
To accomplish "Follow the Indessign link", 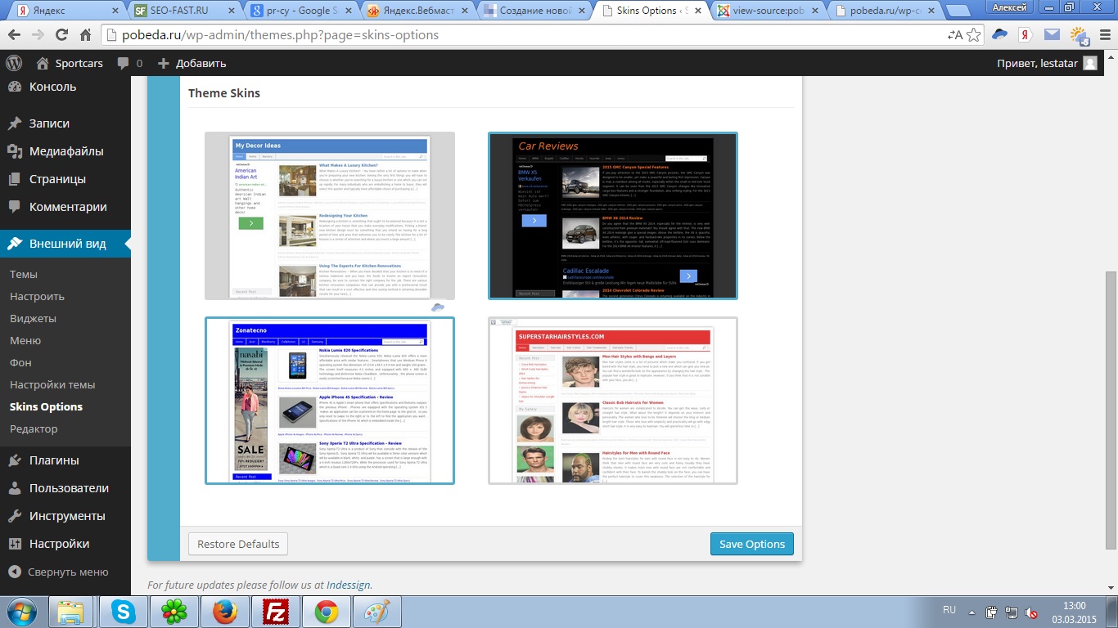I will click(x=348, y=585).
